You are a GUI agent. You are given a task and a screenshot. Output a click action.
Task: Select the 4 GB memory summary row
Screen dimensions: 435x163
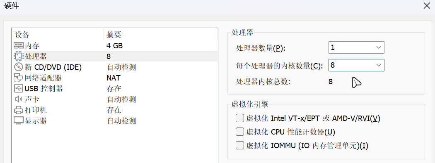click(115, 45)
